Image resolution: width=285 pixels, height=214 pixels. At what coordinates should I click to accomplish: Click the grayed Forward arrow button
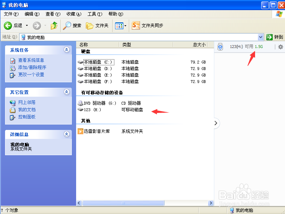point(37,26)
